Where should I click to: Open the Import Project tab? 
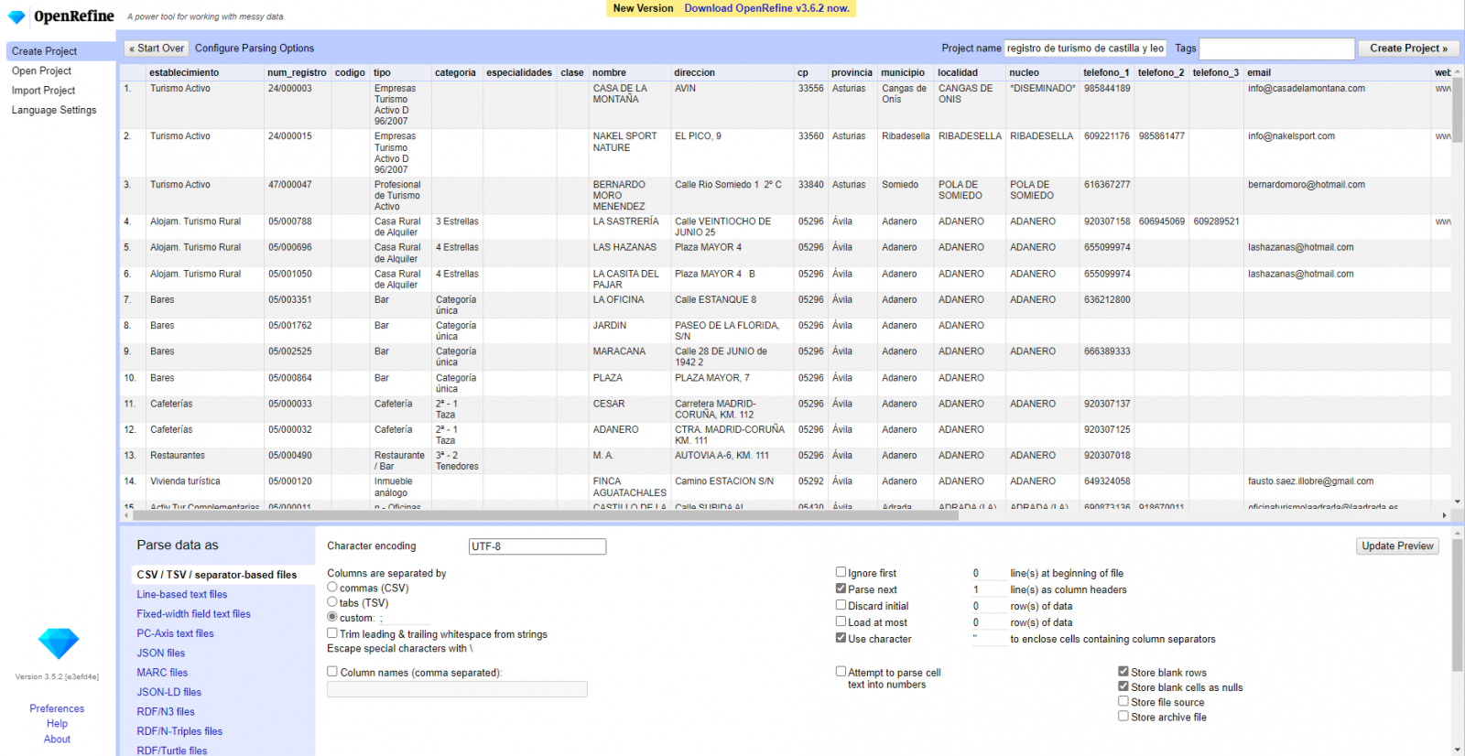(43, 91)
